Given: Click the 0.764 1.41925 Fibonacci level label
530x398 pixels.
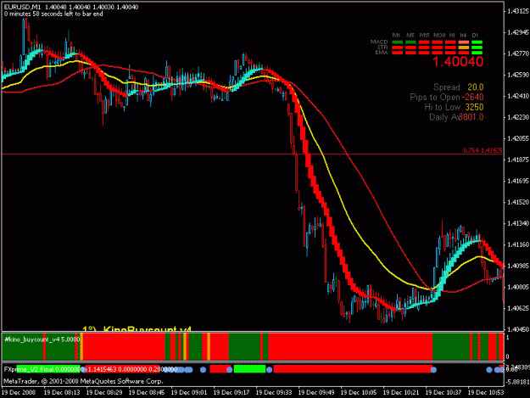Looking at the screenshot, I should tap(483, 150).
